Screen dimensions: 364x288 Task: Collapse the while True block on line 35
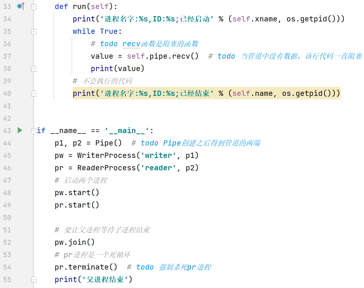[x=34, y=32]
